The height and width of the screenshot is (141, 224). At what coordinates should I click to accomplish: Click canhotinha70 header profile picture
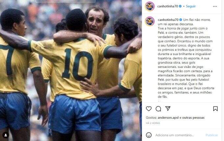150,7
